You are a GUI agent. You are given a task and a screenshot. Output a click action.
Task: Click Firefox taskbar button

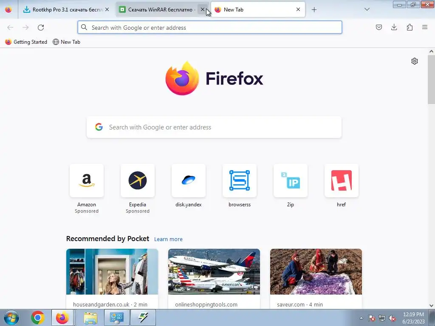pyautogui.click(x=63, y=318)
